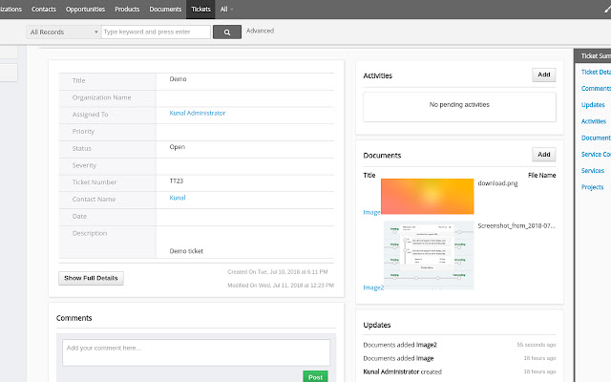Open the Kunal contact name link

tap(178, 198)
